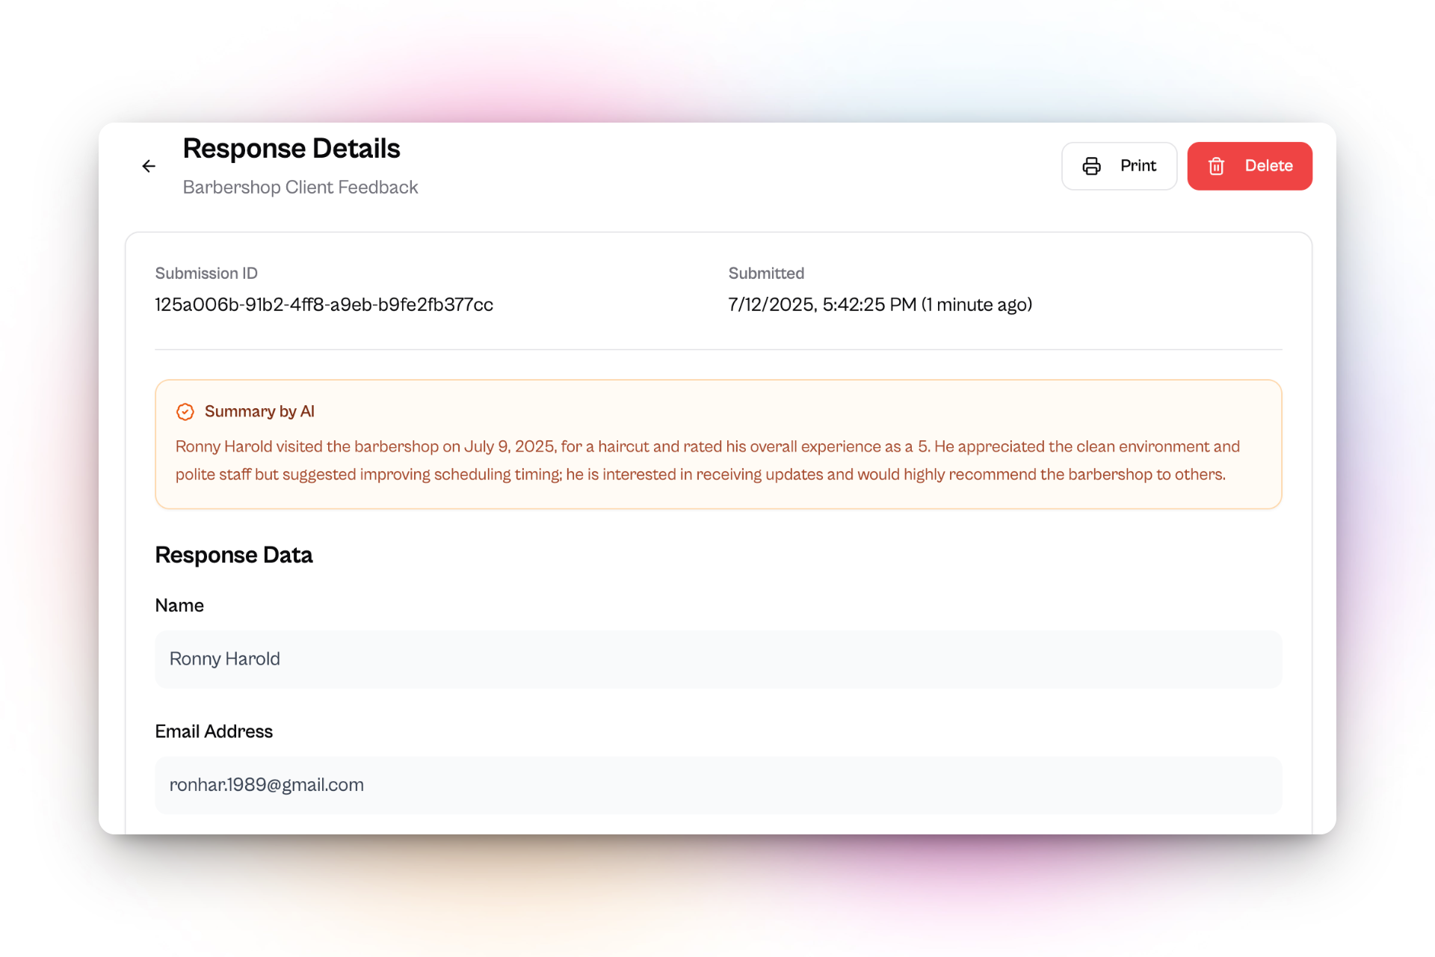Click the Response Details heading

point(291,149)
